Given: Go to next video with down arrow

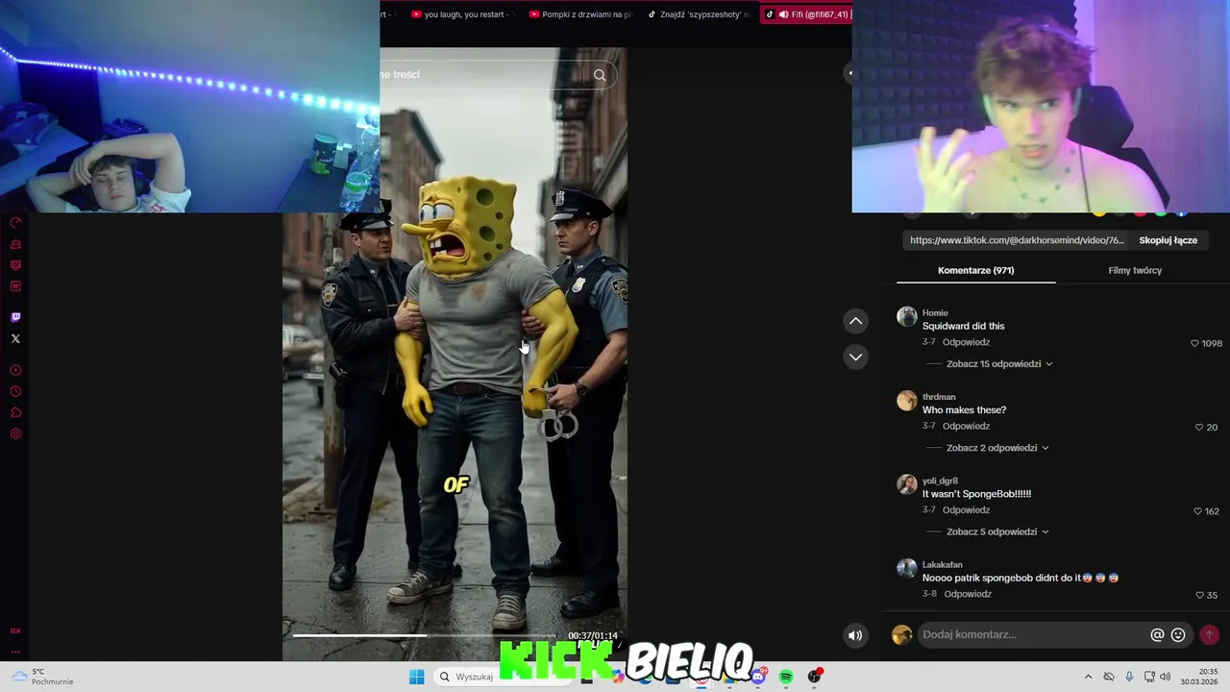Looking at the screenshot, I should click(855, 357).
